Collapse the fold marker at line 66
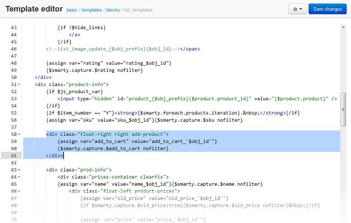The image size is (351, 223). point(19,191)
